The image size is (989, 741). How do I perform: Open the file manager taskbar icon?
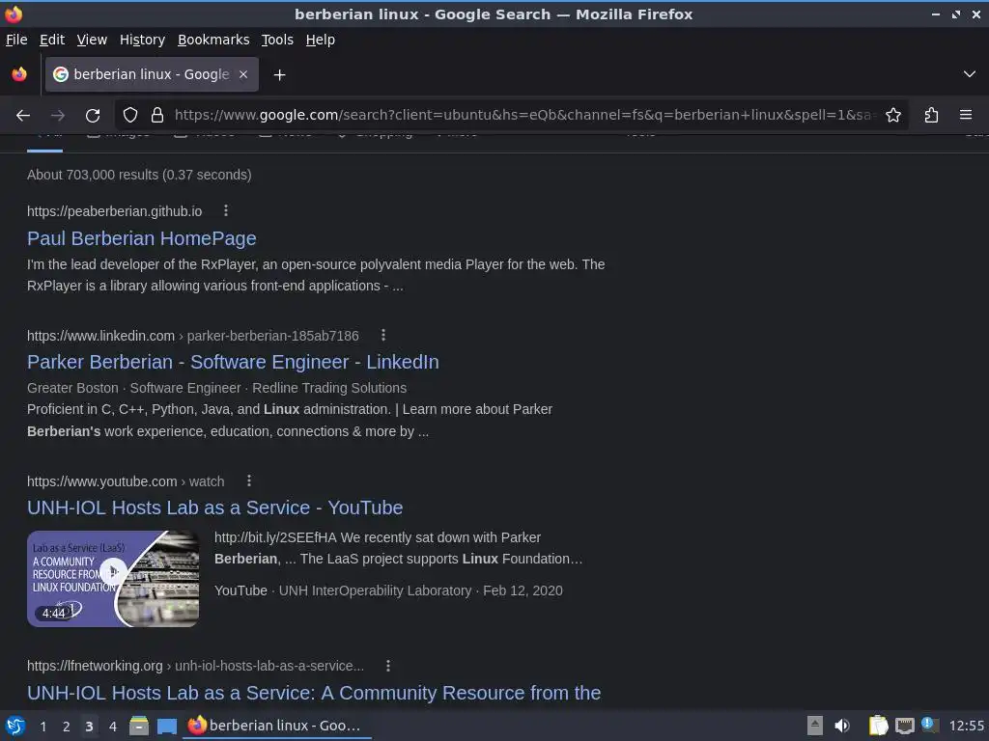click(139, 726)
